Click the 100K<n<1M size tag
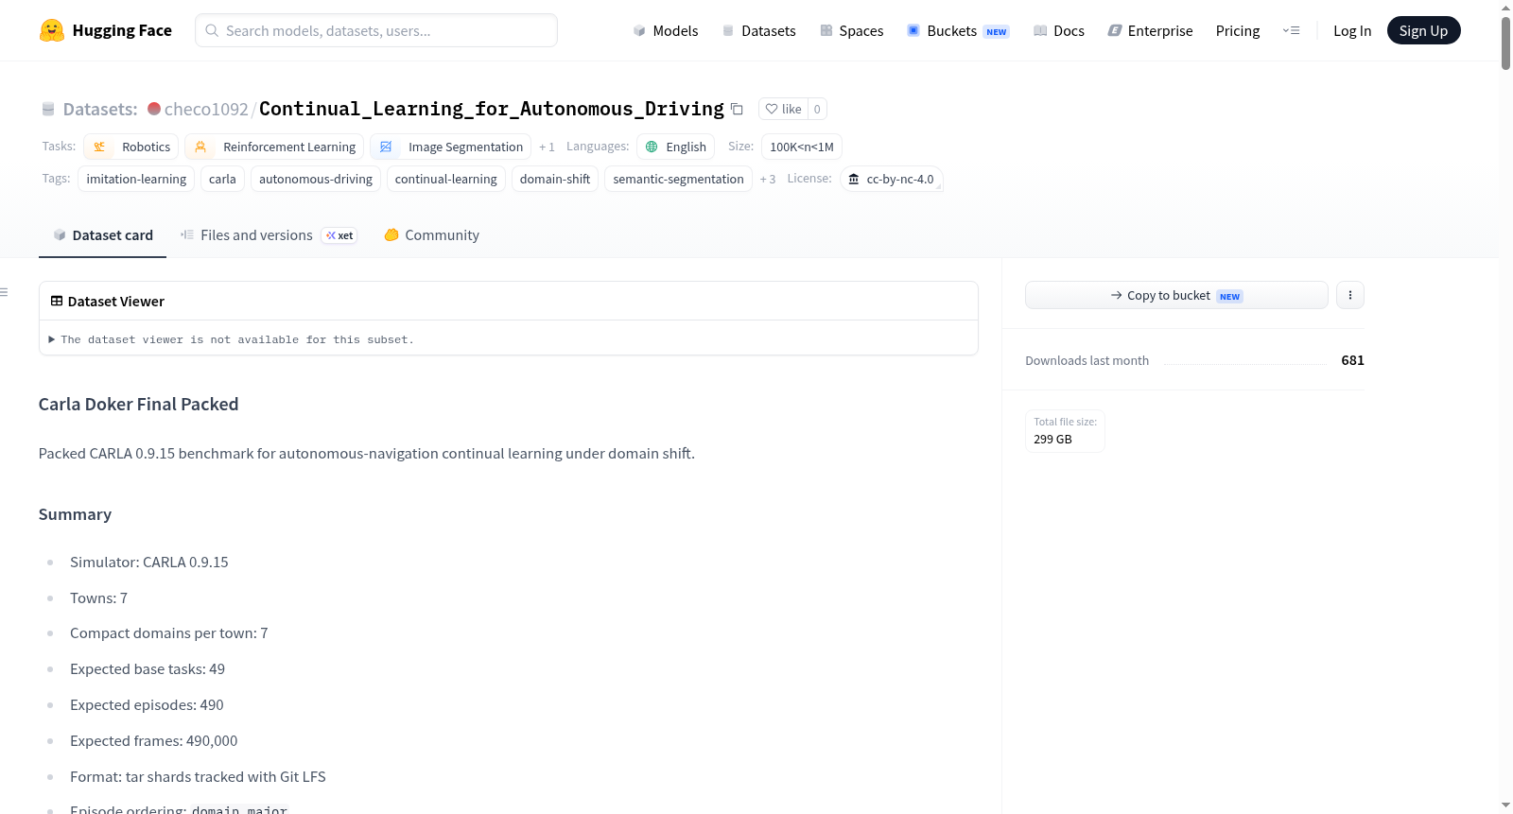This screenshot has height=814, width=1513. 801,147
